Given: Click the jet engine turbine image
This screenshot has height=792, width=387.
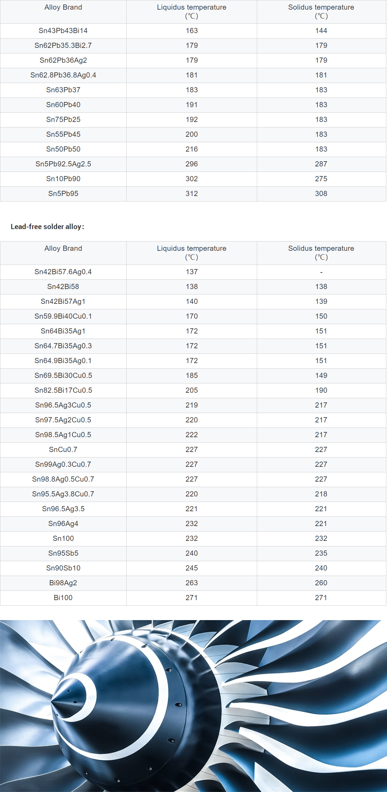Looking at the screenshot, I should pos(193,706).
